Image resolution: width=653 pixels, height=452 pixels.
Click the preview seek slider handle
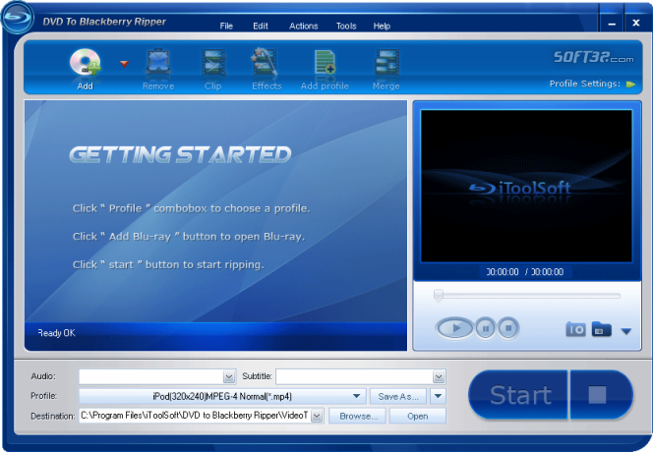438,295
